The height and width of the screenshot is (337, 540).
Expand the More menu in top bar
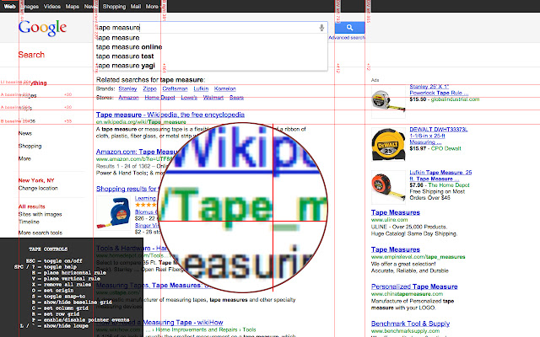pyautogui.click(x=152, y=6)
